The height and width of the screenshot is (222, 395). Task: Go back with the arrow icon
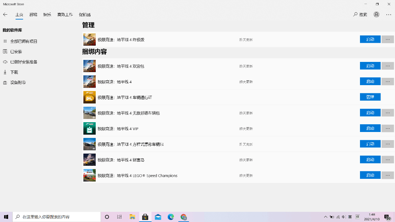5,15
